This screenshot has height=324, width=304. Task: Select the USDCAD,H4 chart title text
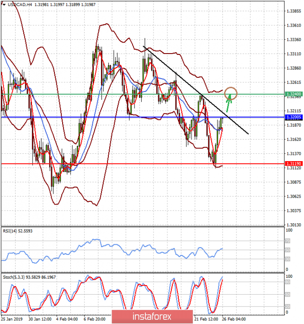pyautogui.click(x=20, y=5)
